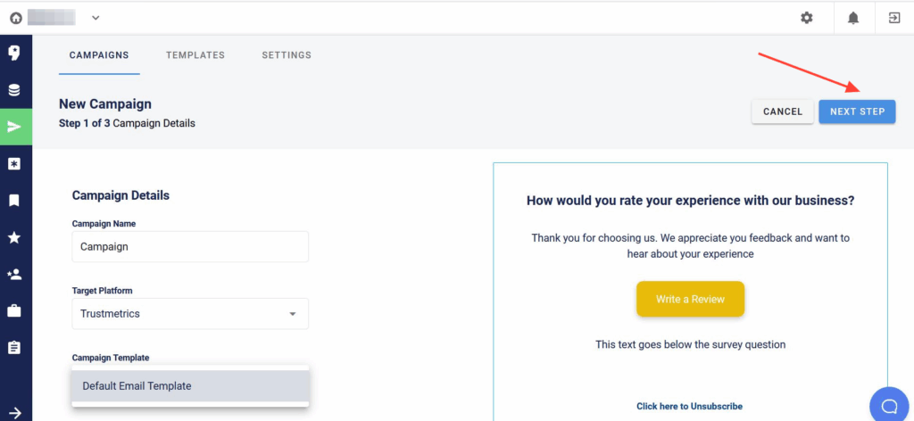Cancel the new campaign

pyautogui.click(x=782, y=111)
